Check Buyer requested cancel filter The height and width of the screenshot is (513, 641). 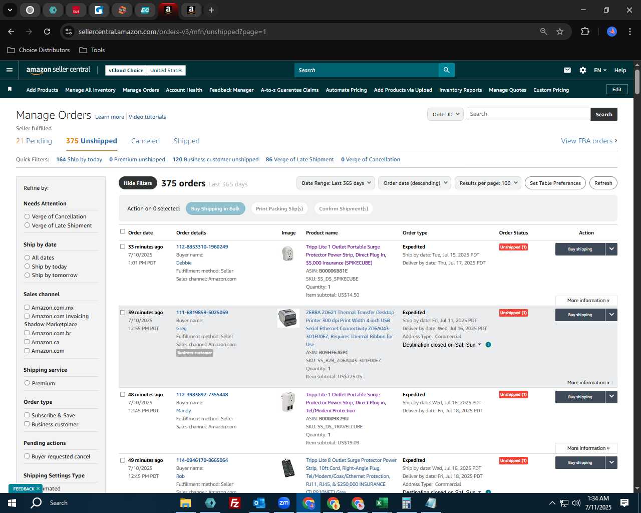point(27,456)
